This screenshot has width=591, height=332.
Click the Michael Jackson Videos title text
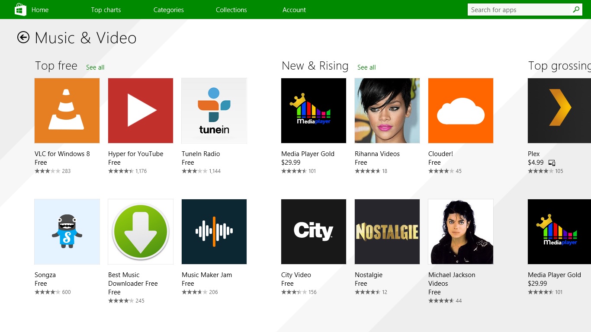(452, 279)
